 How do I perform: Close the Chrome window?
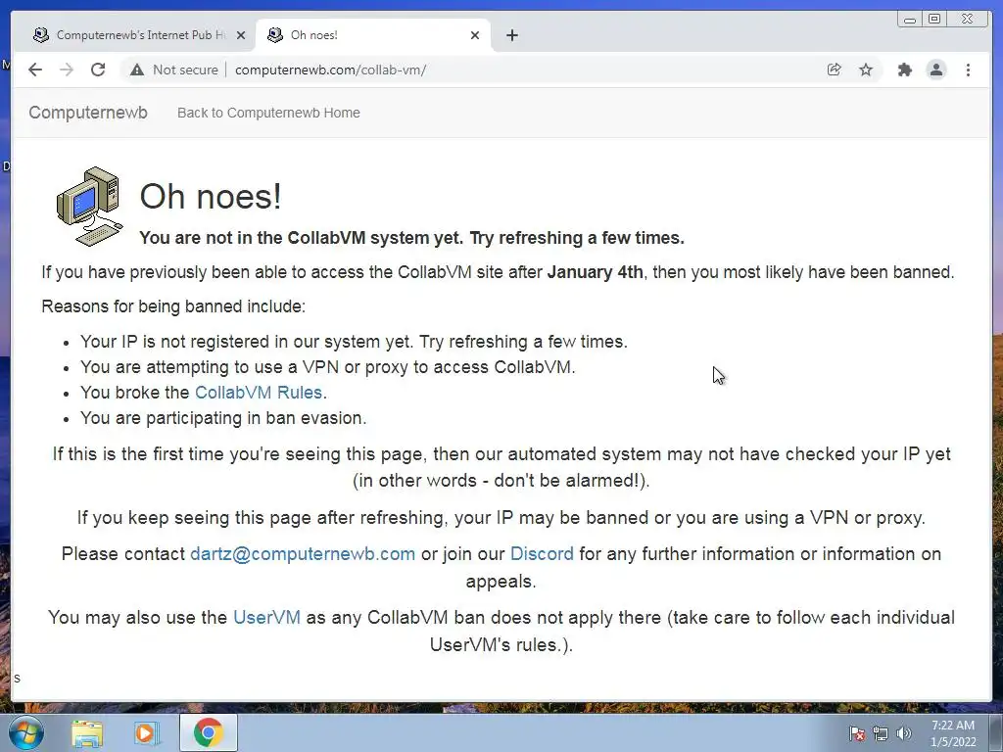click(x=968, y=20)
